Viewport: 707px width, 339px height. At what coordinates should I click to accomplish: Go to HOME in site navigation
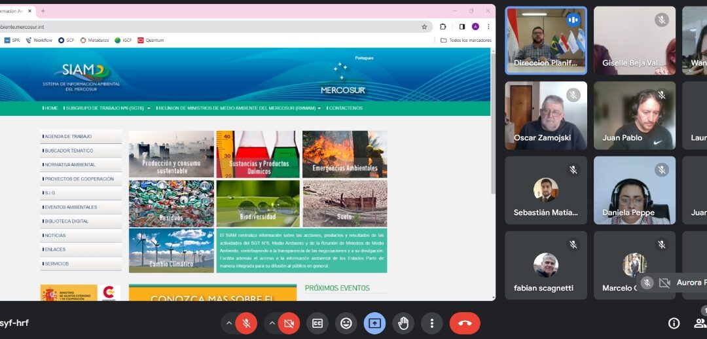click(50, 108)
